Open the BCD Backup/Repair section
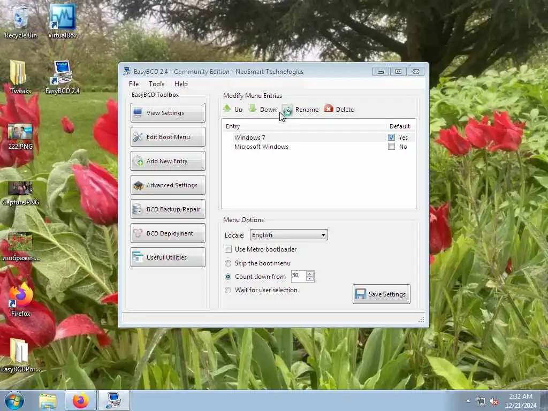 coord(168,209)
